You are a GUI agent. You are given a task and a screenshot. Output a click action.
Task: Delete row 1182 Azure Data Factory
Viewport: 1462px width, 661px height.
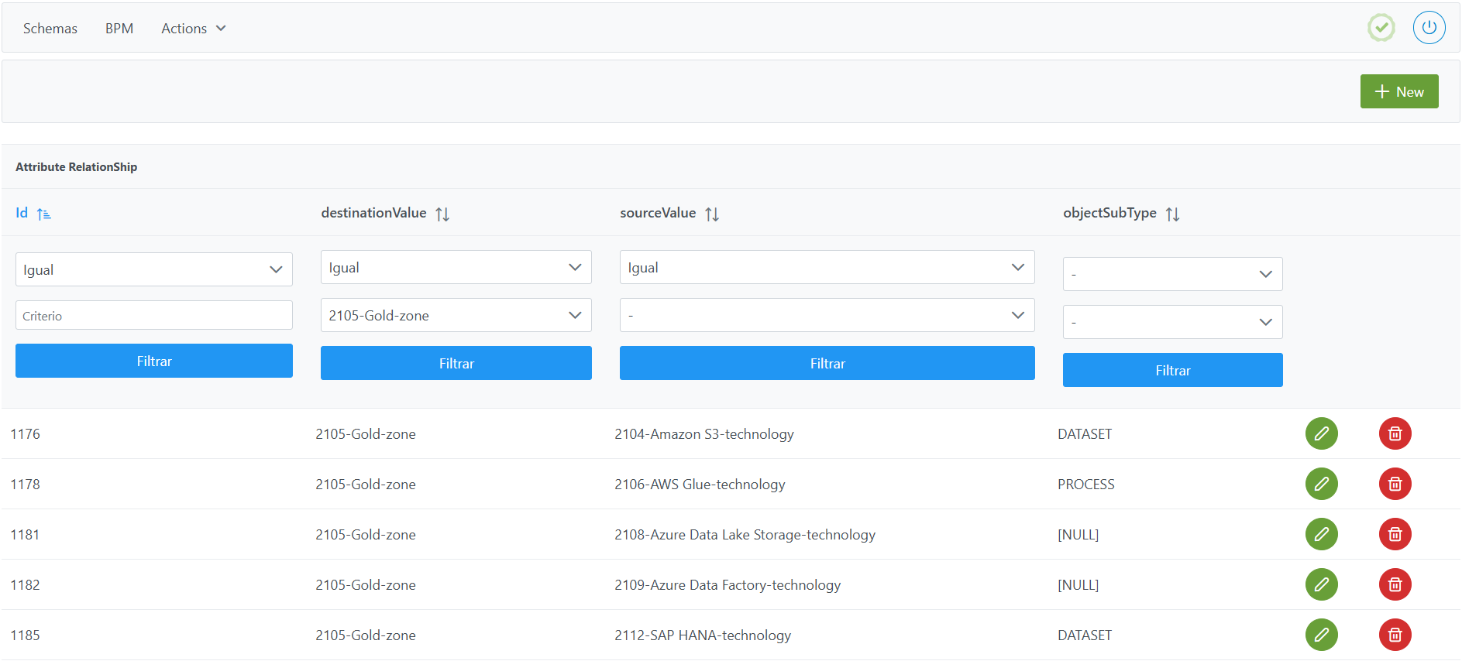(1395, 584)
